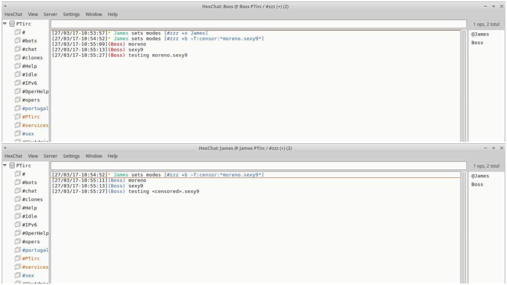Open the HexChat menu in James window
Viewport: 507px width, 285px height.
[13, 156]
